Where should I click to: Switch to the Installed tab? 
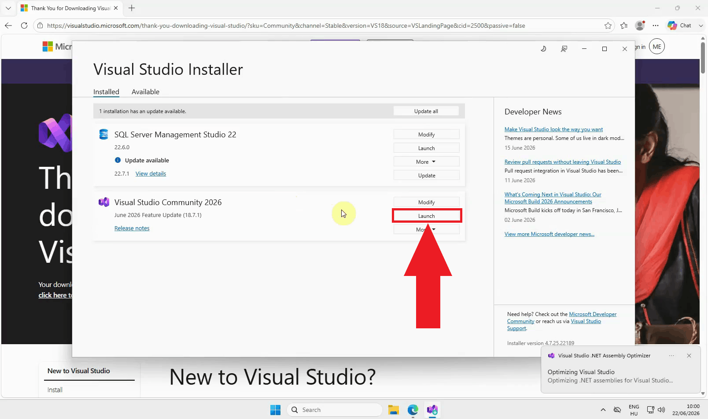coord(106,92)
